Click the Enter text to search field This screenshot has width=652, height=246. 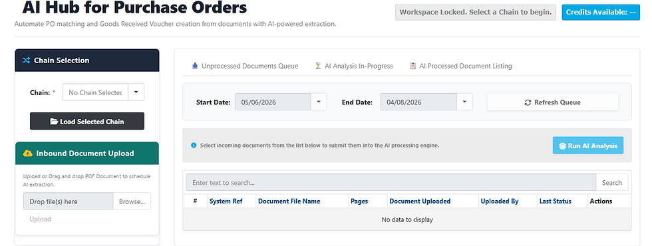click(x=391, y=182)
